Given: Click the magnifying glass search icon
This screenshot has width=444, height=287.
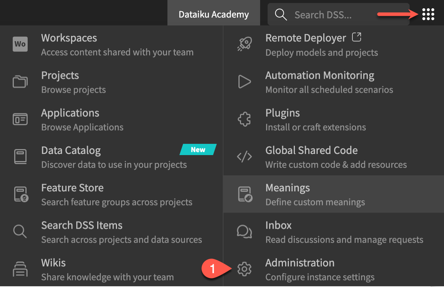Looking at the screenshot, I should [x=281, y=15].
